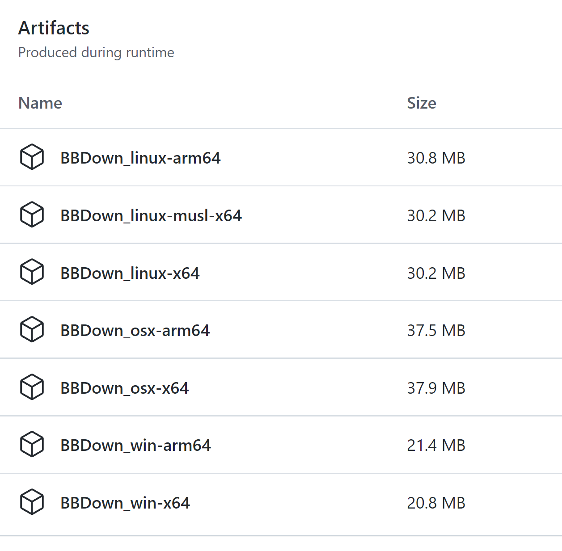Download the BBDown_win-x64 artifact
Viewport: 562px width, 551px height.
pos(125,502)
